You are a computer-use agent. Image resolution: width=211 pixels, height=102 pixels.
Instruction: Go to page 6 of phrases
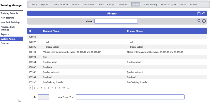[49, 88]
